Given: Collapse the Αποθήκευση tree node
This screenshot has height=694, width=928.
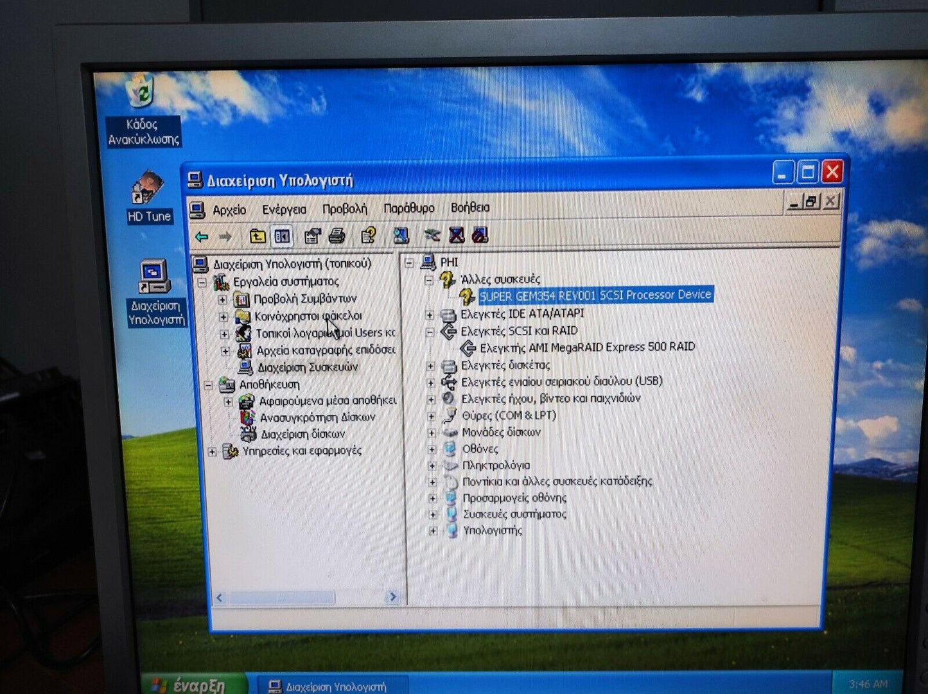Looking at the screenshot, I should pyautogui.click(x=208, y=385).
